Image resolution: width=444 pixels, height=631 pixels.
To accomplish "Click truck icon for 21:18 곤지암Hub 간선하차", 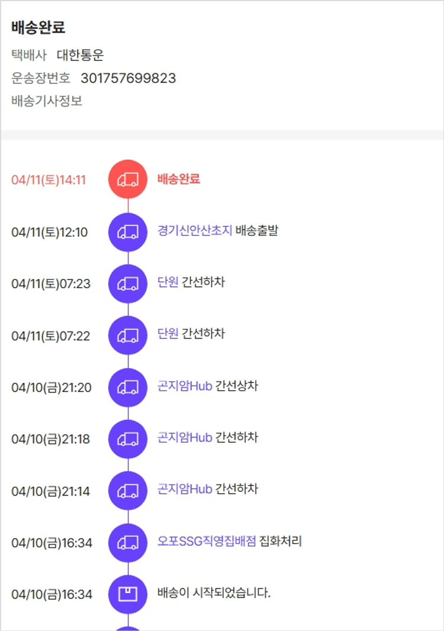I will [128, 439].
